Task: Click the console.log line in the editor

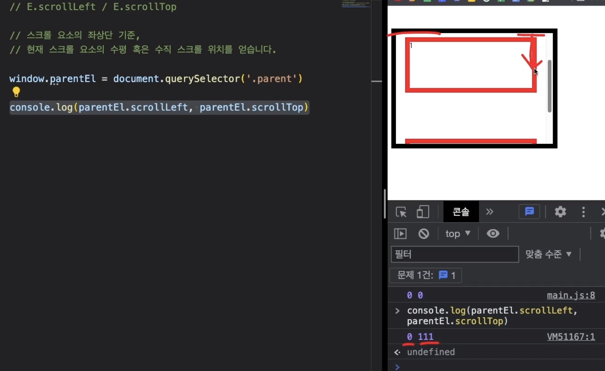Action: 159,107
